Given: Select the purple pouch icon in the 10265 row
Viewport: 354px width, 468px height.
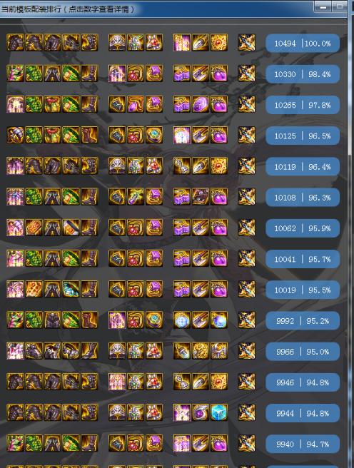Looking at the screenshot, I should (219, 104).
